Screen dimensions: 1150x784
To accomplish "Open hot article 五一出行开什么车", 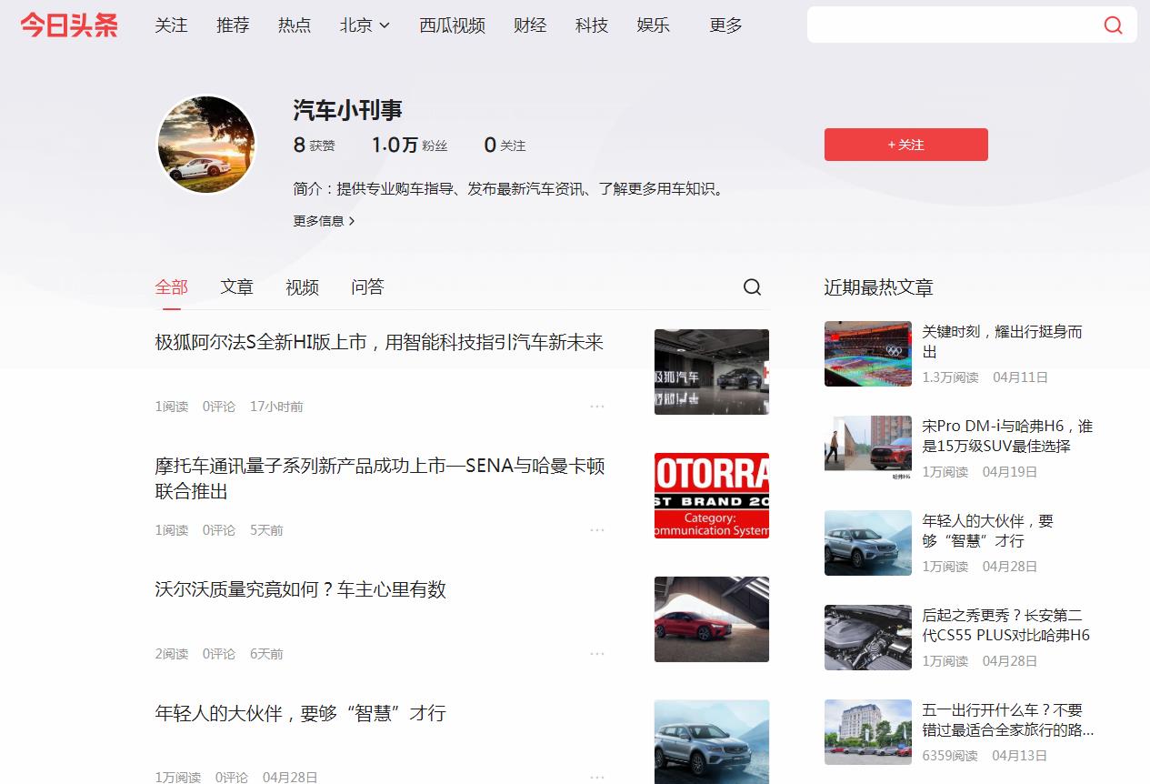I will click(1007, 720).
